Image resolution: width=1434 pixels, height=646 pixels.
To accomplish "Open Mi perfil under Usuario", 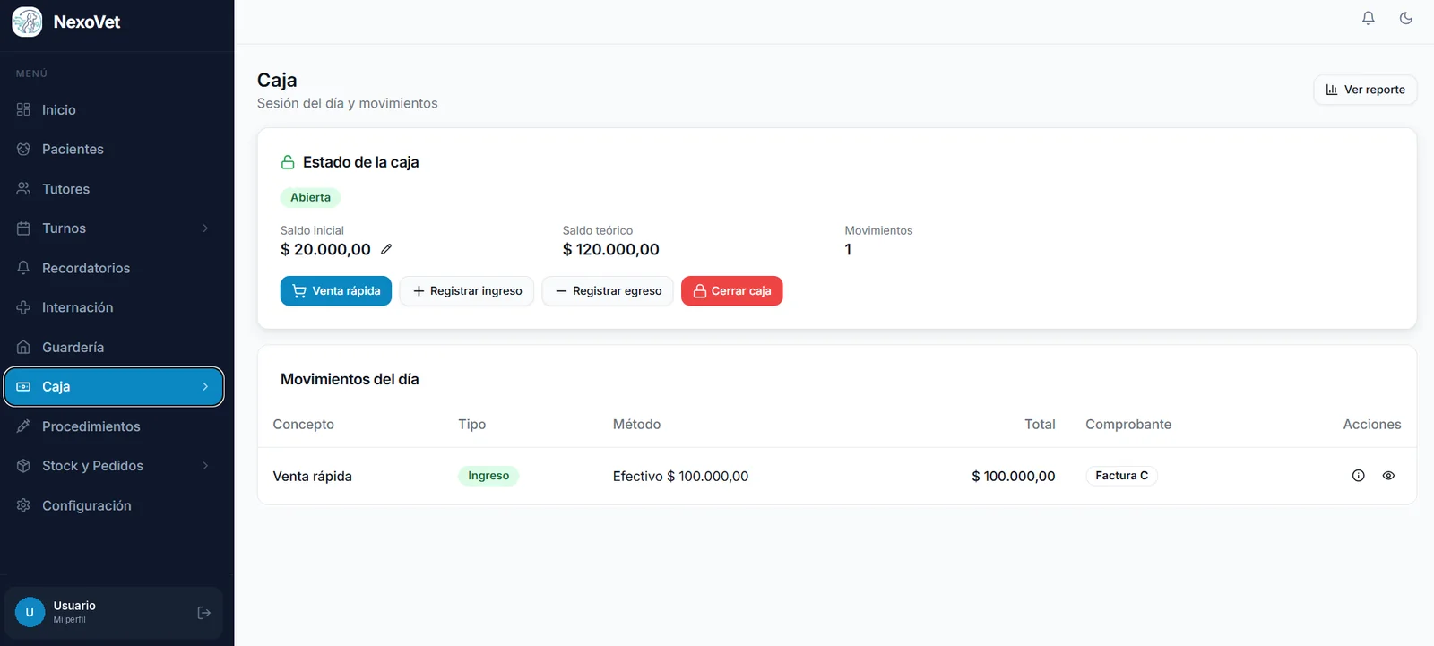I will (x=69, y=620).
